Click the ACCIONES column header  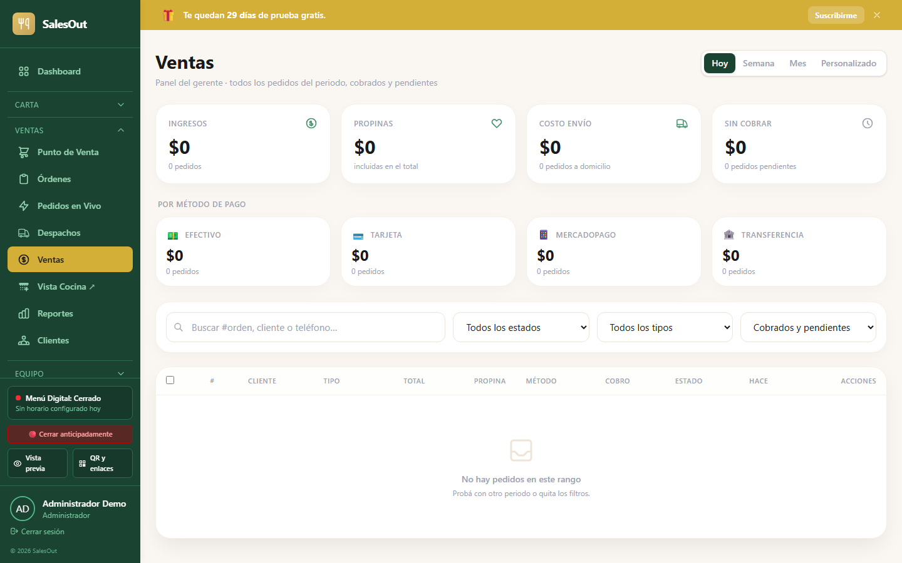point(858,381)
